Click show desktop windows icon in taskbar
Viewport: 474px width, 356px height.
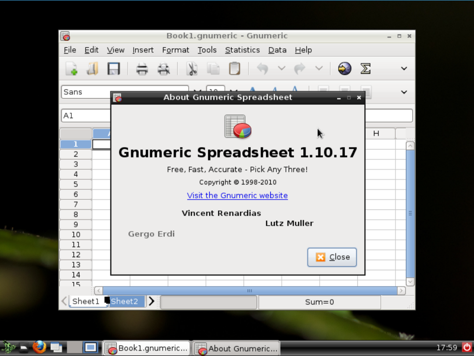pyautogui.click(x=56, y=348)
